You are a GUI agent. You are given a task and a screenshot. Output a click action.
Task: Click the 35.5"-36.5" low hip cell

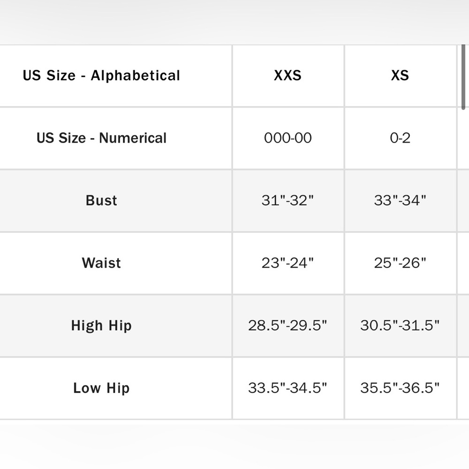[x=400, y=388]
